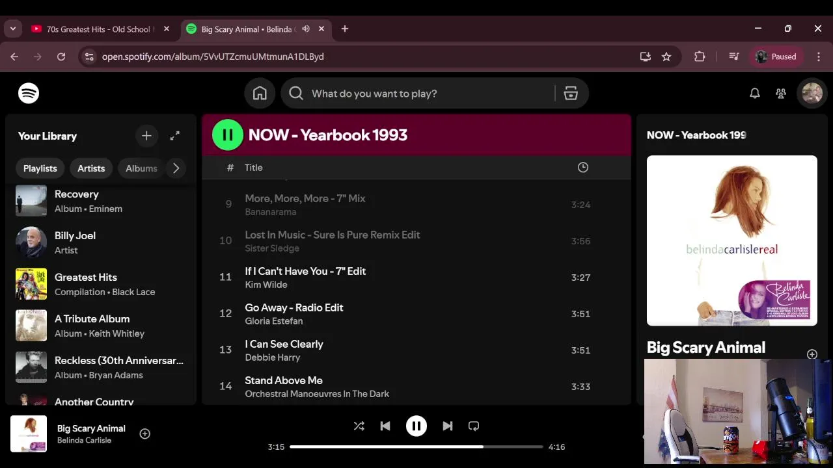Play track 11 If I Can't Have You
Viewport: 833px width, 468px height.
(x=416, y=278)
